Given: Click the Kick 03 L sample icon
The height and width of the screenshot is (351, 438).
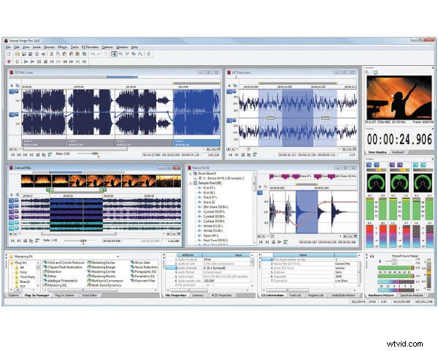Looking at the screenshot, I should point(199,188).
